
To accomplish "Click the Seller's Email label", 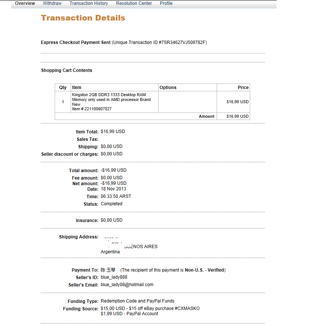I will [x=83, y=285].
